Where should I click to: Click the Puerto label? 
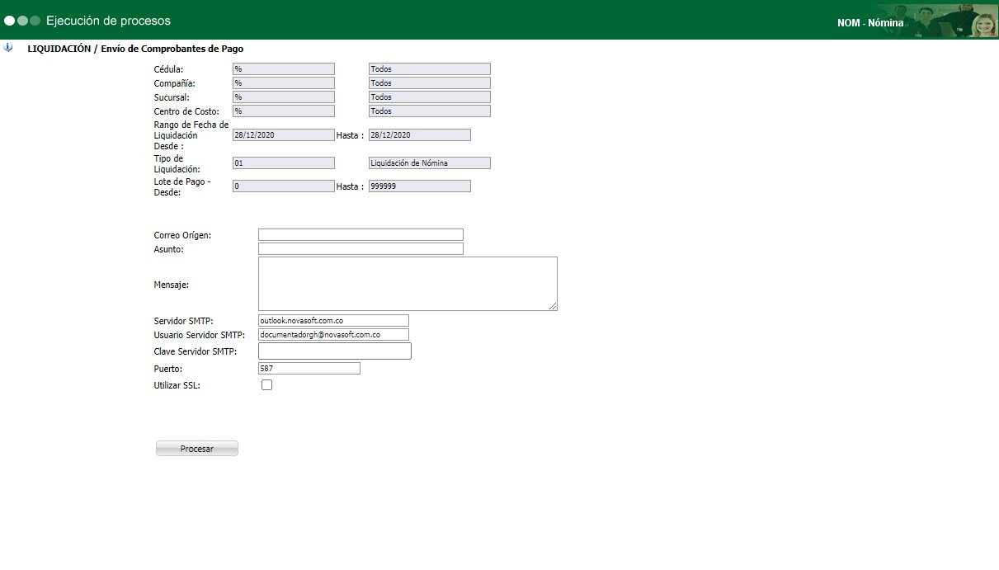pos(168,369)
